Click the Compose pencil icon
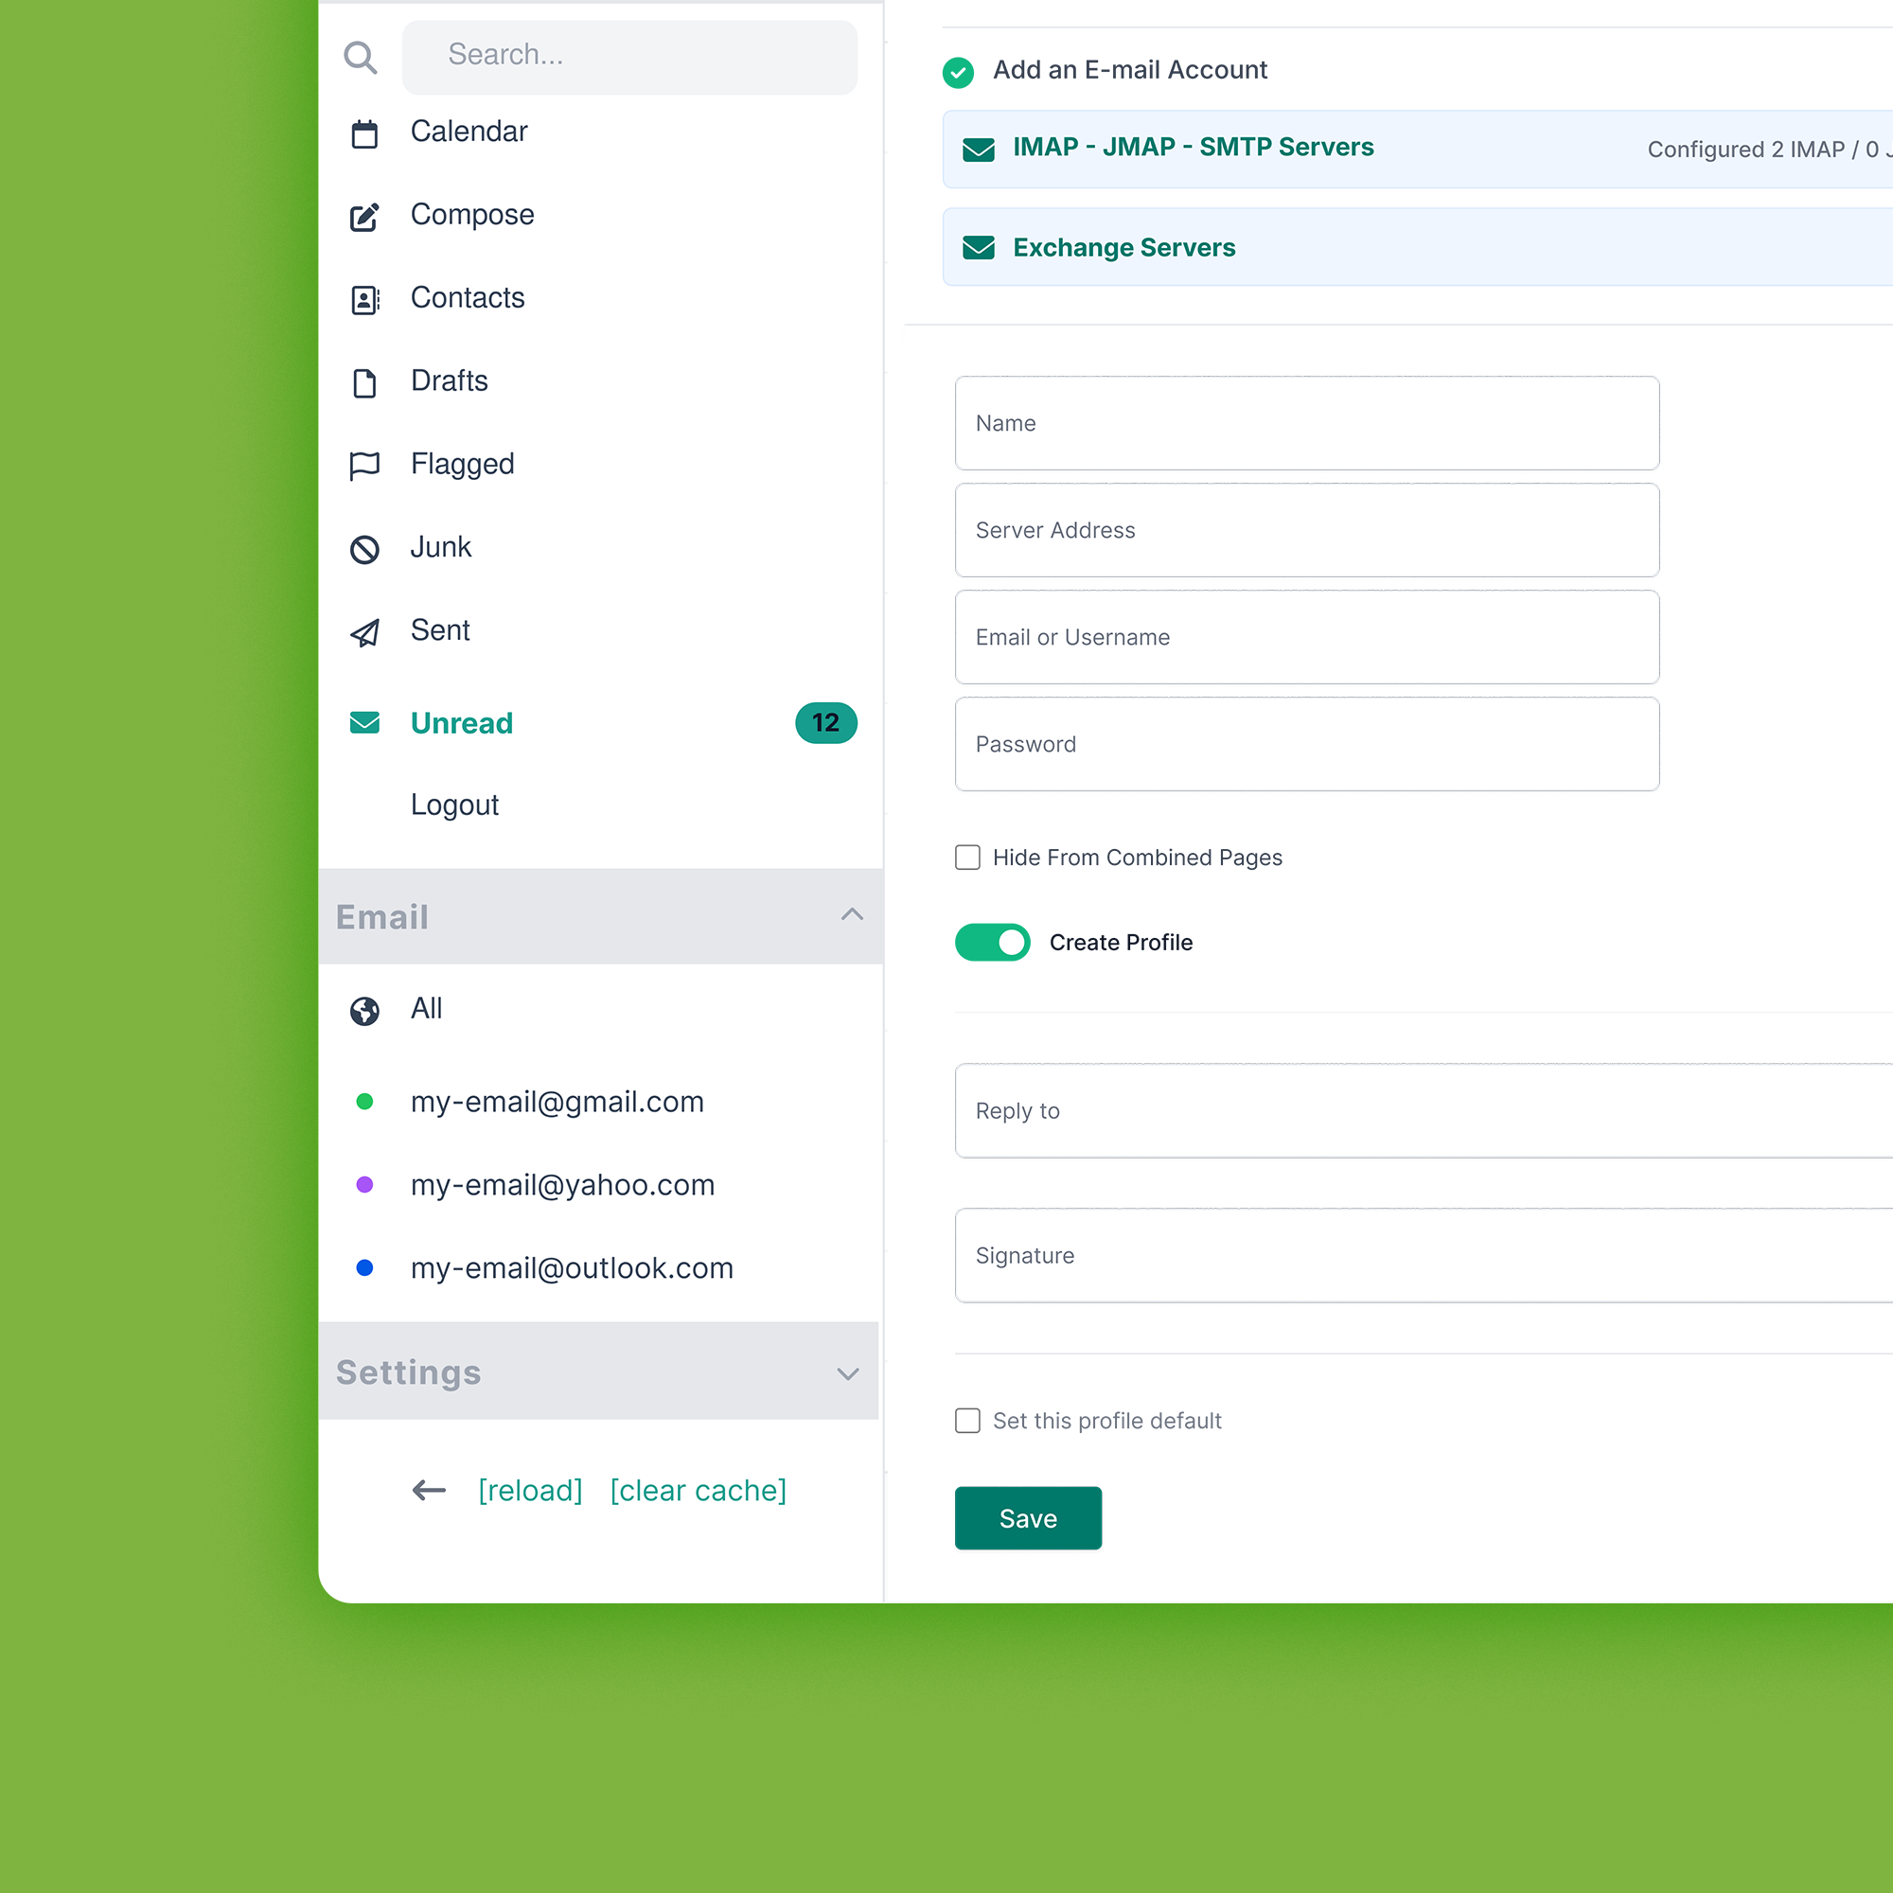Image resolution: width=1893 pixels, height=1893 pixels. [364, 217]
